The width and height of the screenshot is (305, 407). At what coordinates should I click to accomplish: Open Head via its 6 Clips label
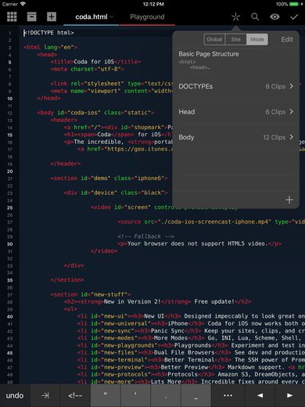tap(275, 112)
